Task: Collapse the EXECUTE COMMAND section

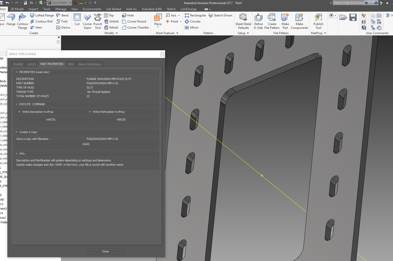Action: coord(16,104)
